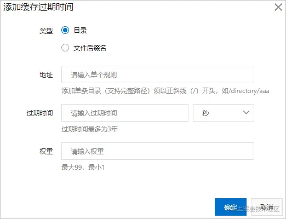
Task: Select the 目录 radio button
Action: click(65, 30)
